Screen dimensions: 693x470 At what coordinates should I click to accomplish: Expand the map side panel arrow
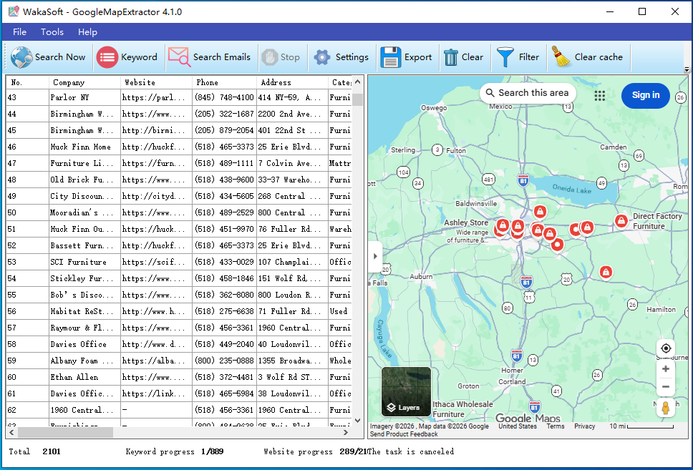375,256
